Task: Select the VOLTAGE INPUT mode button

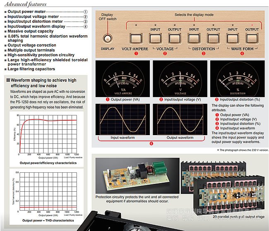Action: (x=155, y=39)
